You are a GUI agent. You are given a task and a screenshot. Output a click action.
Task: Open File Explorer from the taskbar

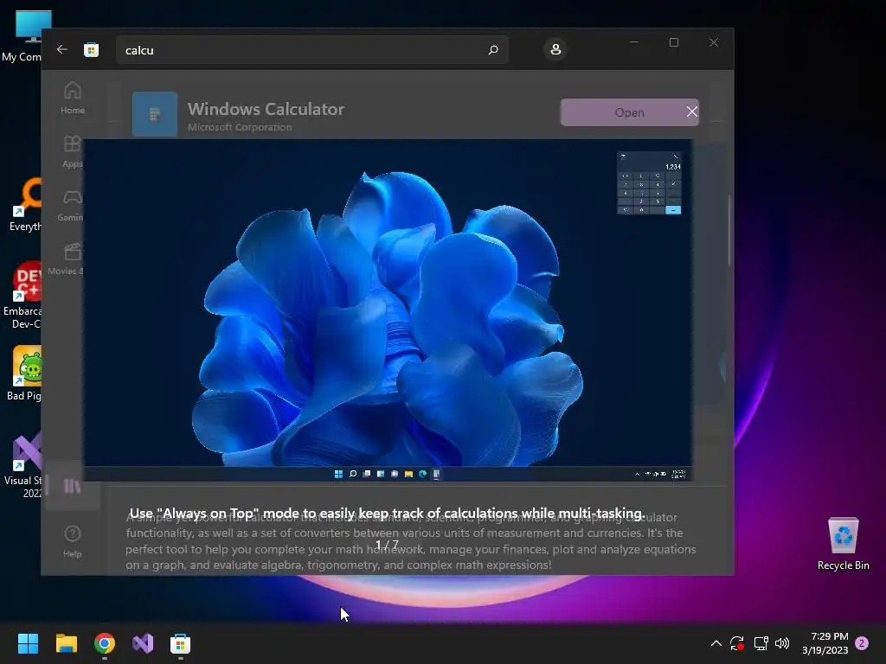(66, 643)
